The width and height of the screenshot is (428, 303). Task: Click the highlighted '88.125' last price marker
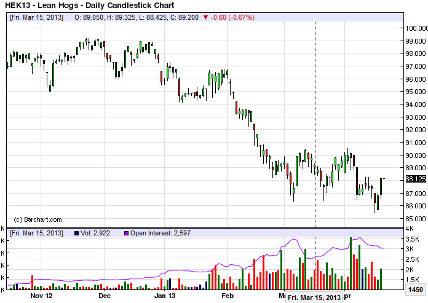point(416,179)
